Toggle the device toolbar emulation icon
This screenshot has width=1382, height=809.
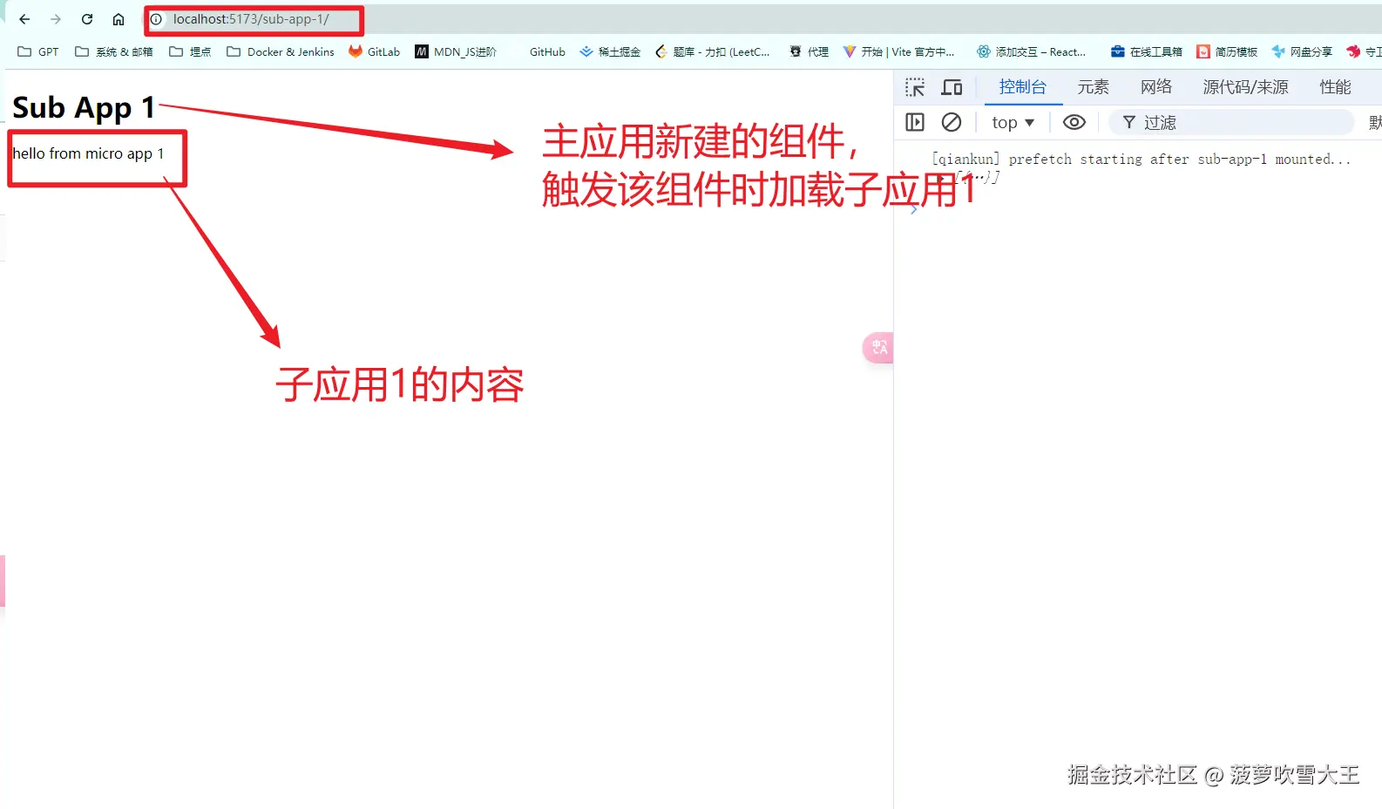click(952, 87)
